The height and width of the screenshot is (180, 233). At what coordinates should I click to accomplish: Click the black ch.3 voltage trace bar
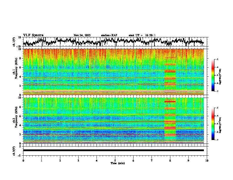coord(114,150)
